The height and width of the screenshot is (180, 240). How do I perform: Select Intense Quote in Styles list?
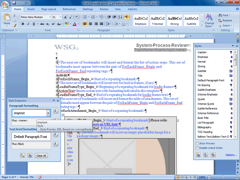(x=214, y=104)
